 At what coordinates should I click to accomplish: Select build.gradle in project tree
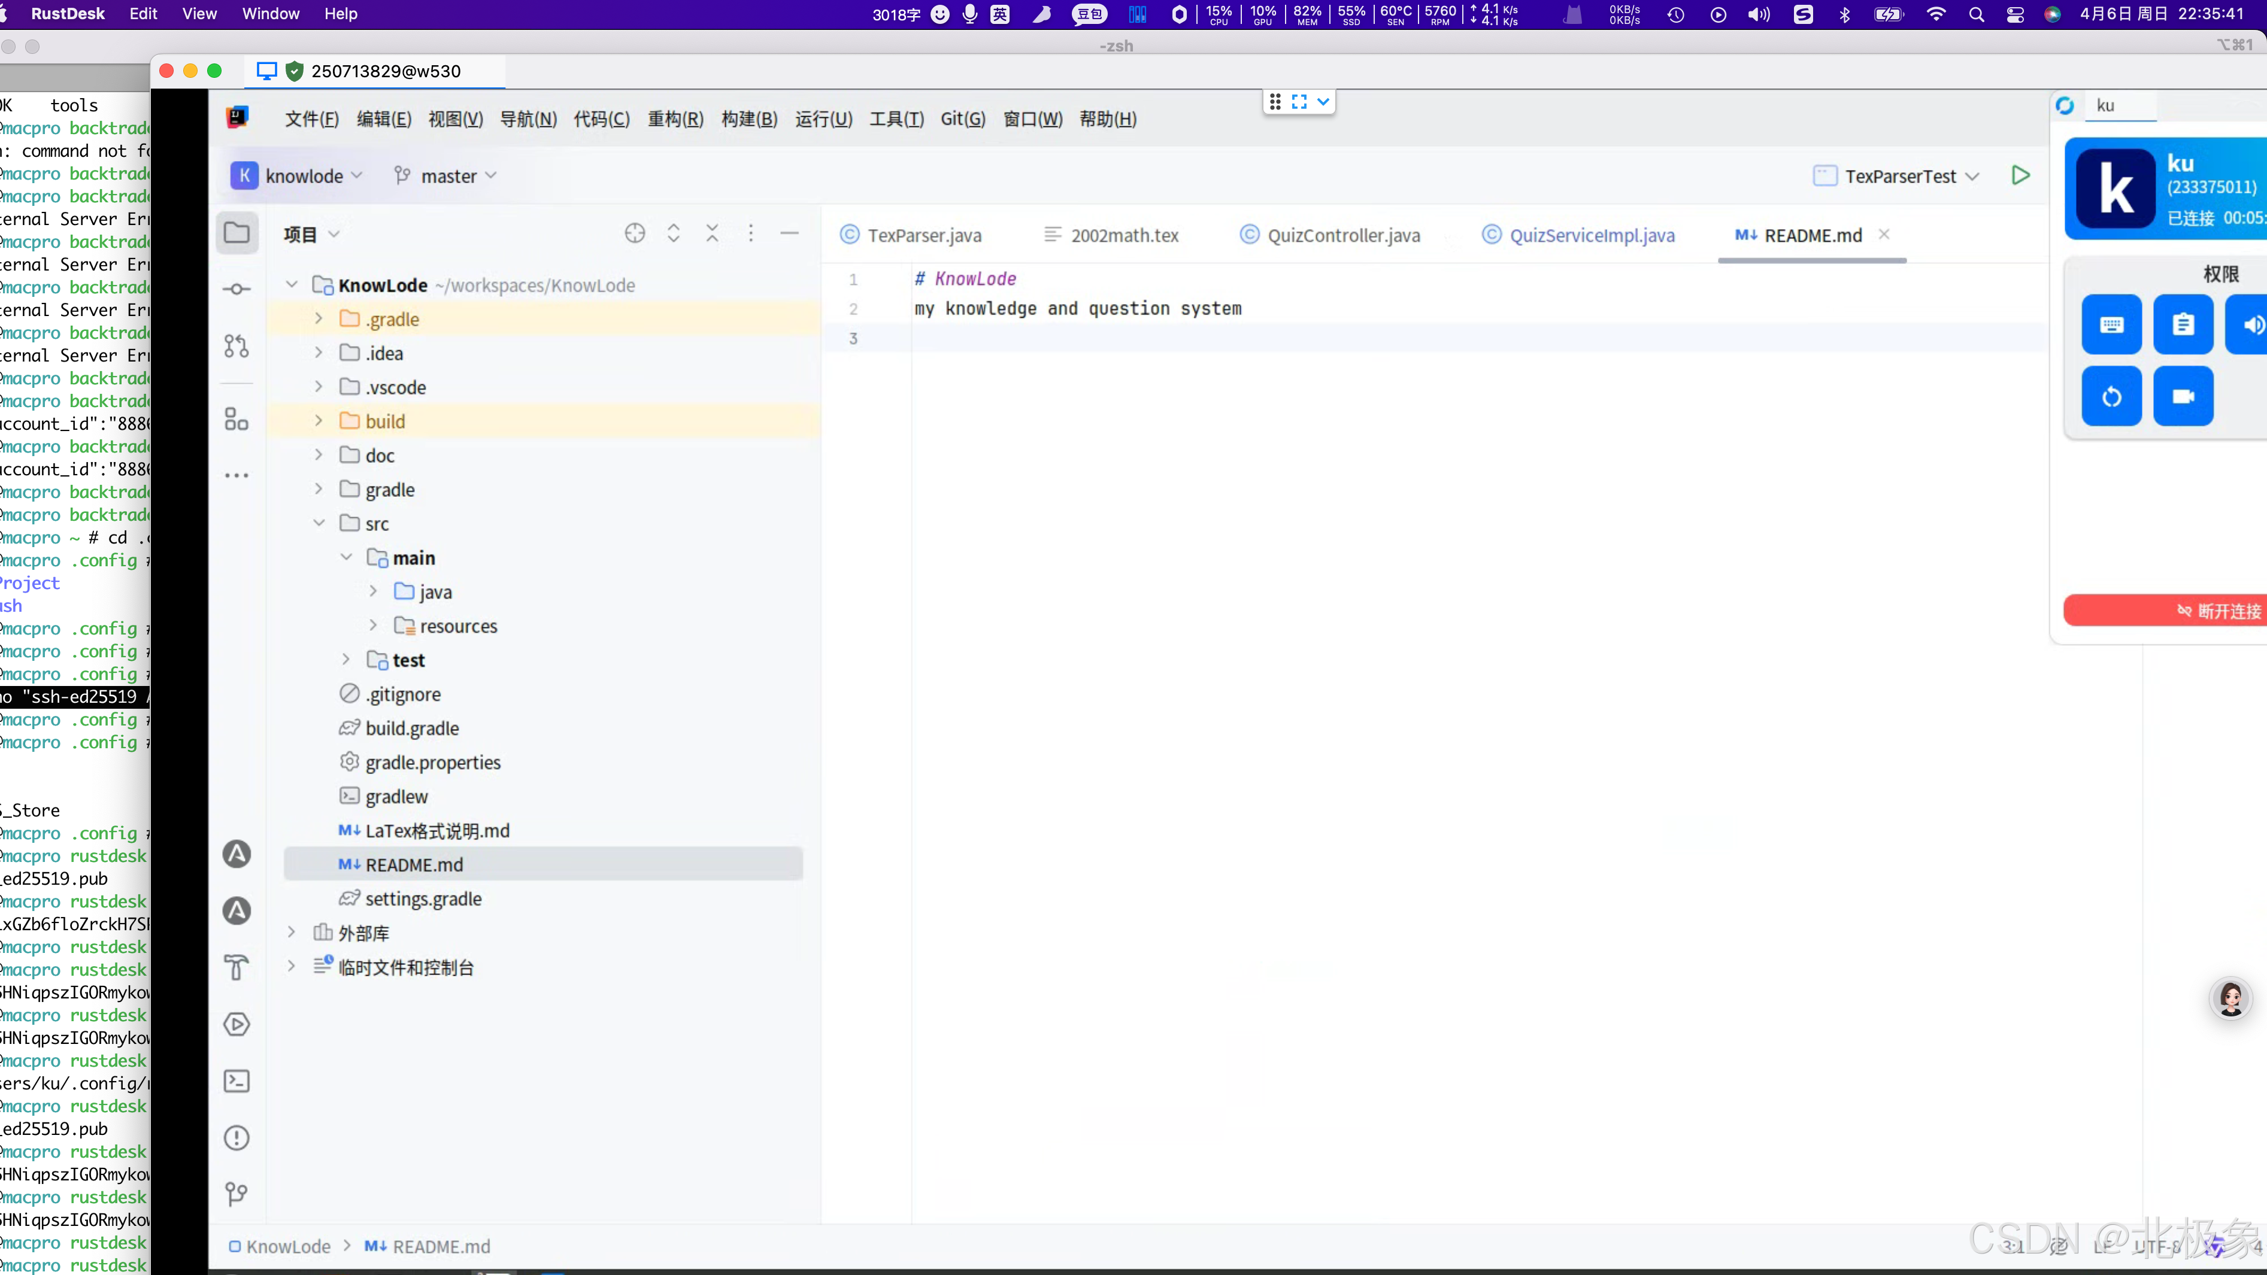tap(412, 728)
